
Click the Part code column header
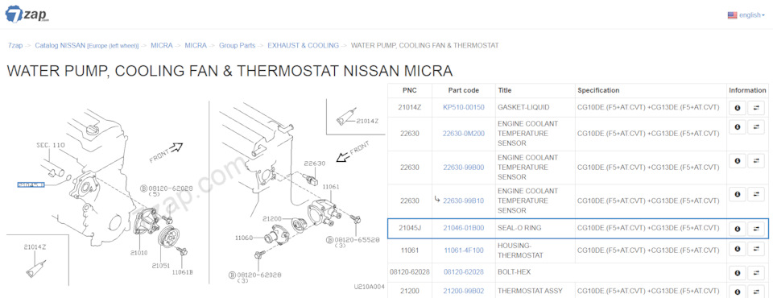(x=464, y=90)
